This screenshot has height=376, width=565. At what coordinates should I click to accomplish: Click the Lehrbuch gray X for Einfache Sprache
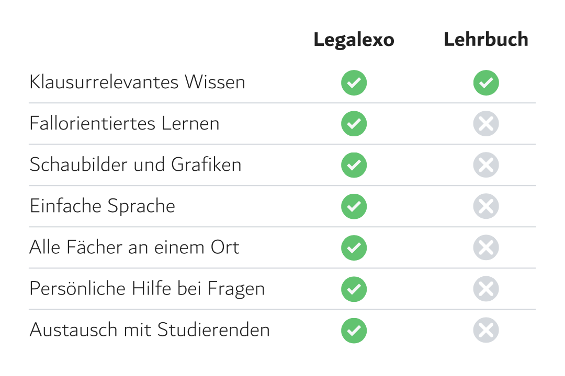486,206
